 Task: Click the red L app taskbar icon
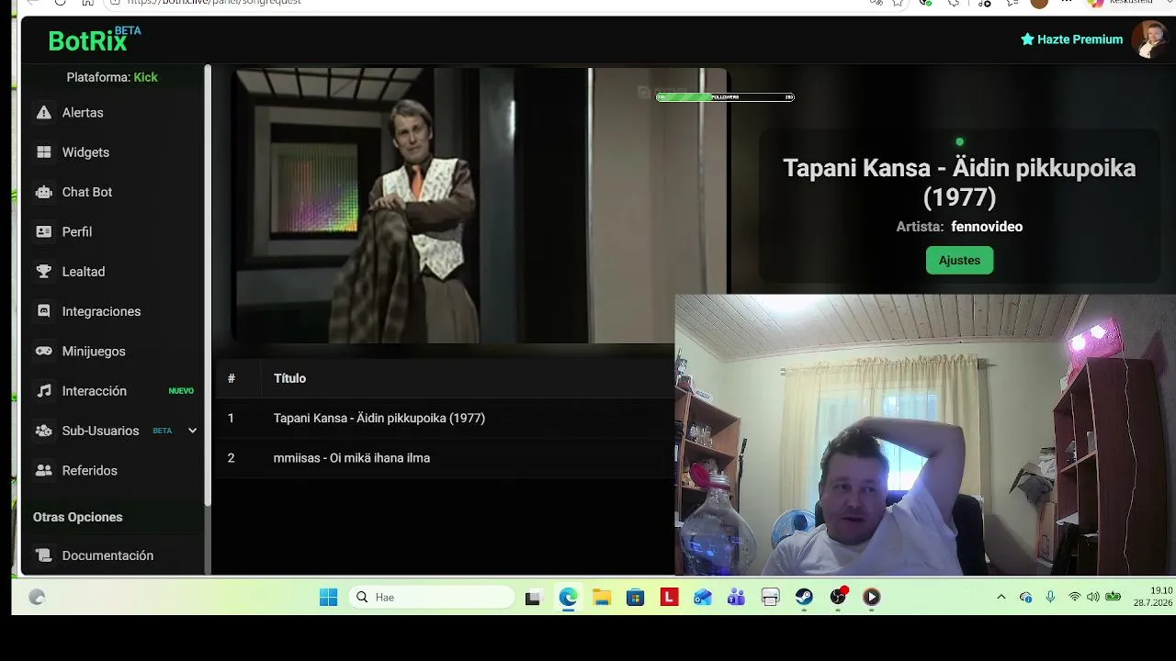(669, 598)
